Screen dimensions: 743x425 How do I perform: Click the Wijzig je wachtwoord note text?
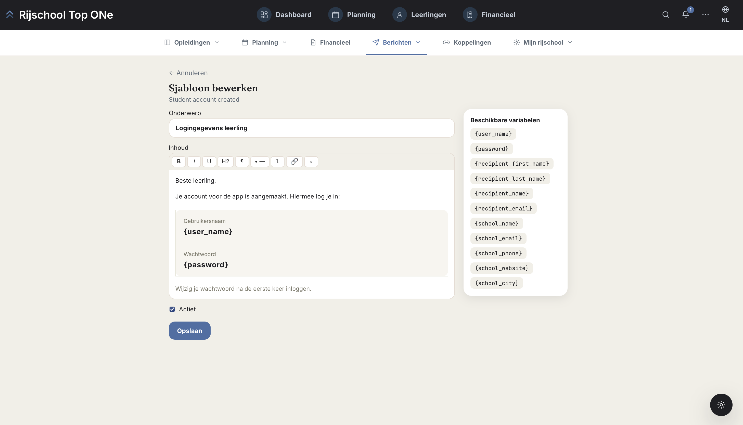[243, 289]
